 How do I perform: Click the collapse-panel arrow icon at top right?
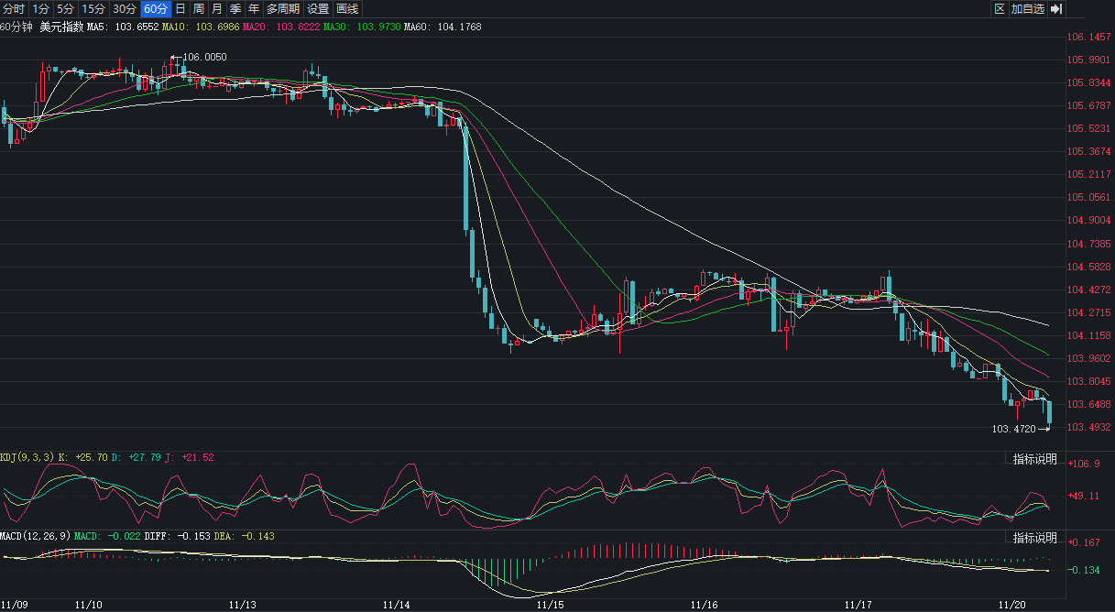[x=1056, y=9]
